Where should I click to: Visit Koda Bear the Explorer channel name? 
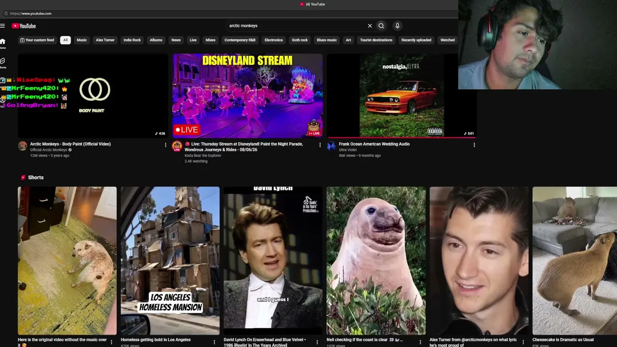click(203, 156)
